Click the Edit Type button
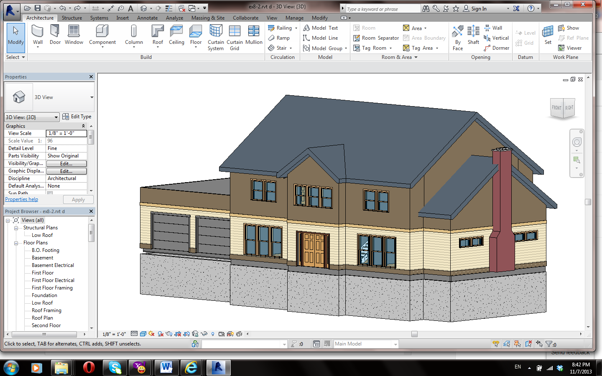 pos(77,117)
